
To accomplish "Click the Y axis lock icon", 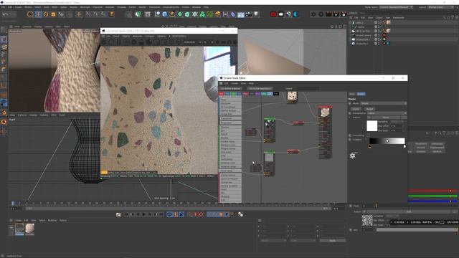I will tap(95, 14).
